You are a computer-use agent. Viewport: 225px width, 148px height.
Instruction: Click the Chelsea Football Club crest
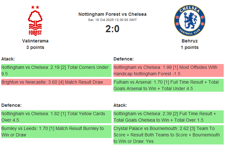(x=189, y=20)
